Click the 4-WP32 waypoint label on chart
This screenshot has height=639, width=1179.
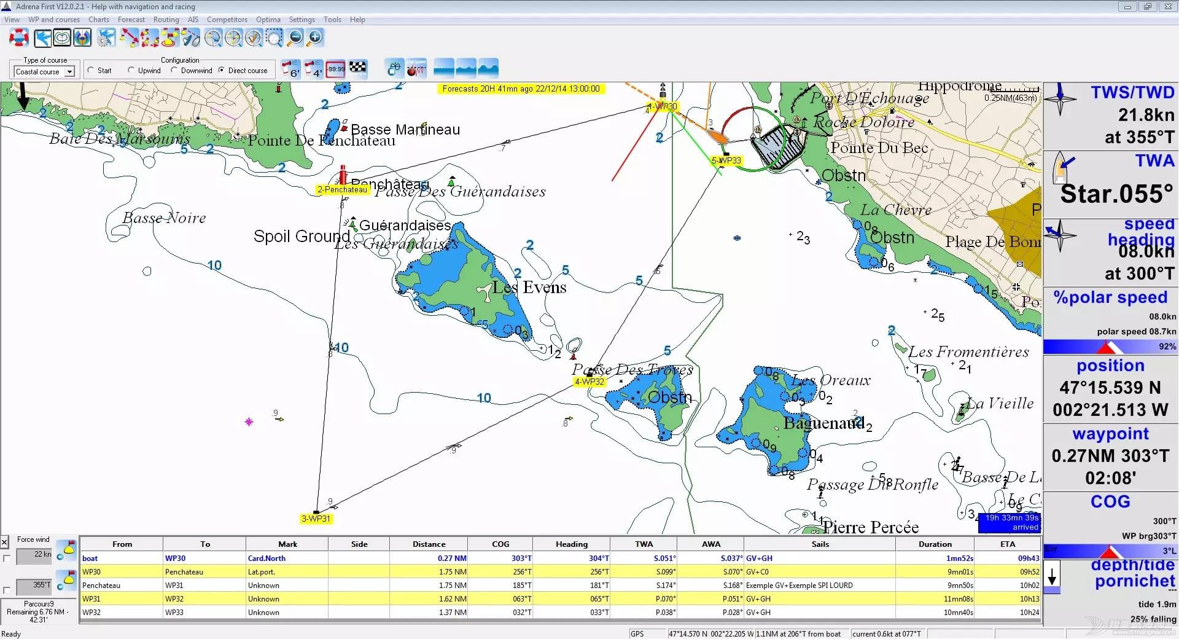[589, 382]
